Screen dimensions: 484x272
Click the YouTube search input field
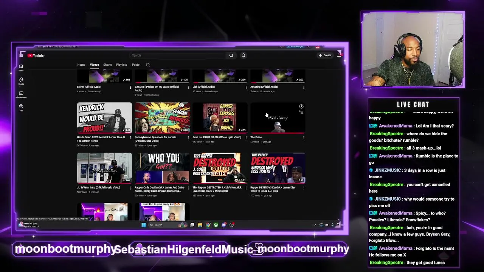[178, 56]
